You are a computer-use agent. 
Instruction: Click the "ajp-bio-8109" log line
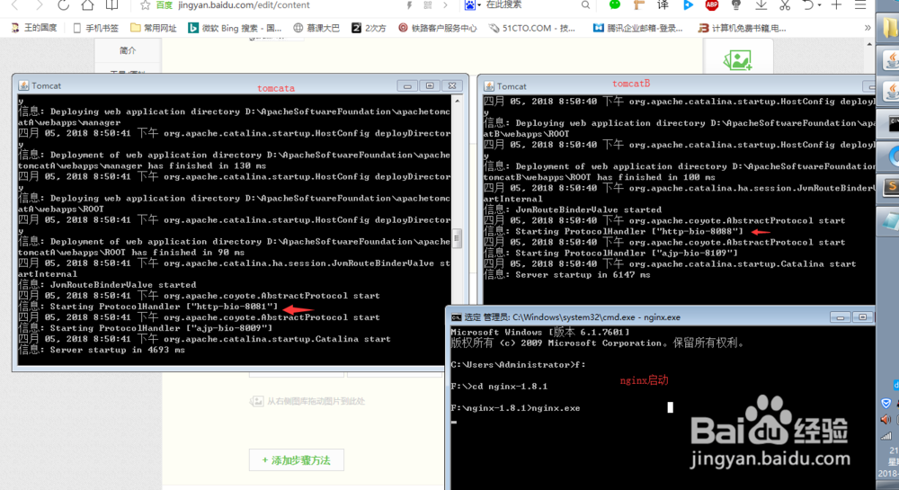(x=610, y=253)
